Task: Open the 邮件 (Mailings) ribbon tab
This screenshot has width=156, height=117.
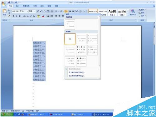Action: click(x=42, y=6)
